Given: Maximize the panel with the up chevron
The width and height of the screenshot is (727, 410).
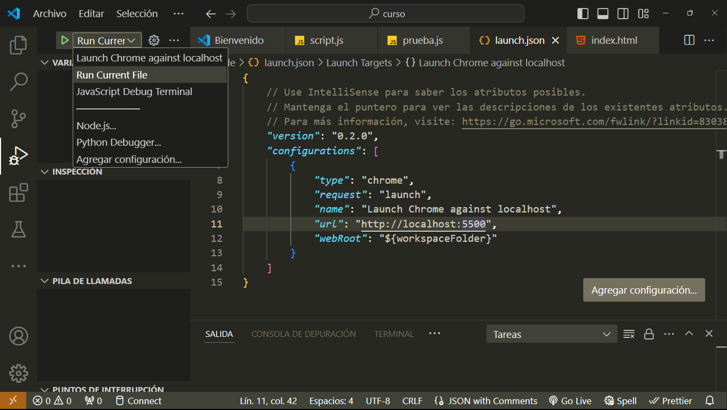Looking at the screenshot, I should (689, 334).
